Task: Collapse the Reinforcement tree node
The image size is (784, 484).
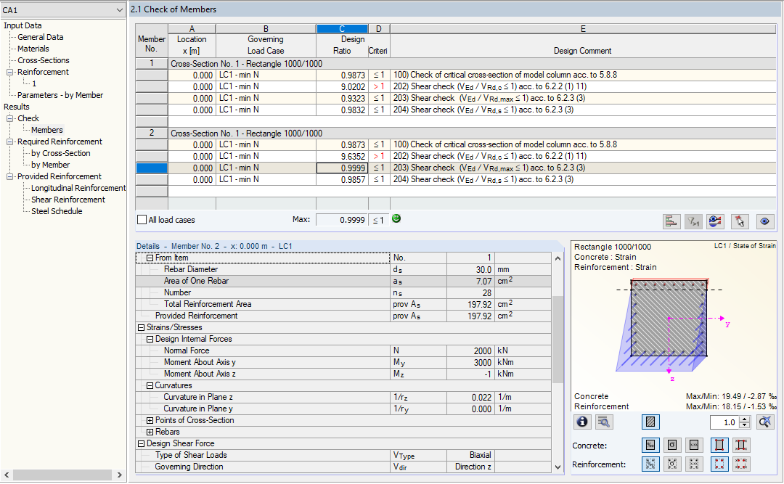Action: click(x=9, y=72)
